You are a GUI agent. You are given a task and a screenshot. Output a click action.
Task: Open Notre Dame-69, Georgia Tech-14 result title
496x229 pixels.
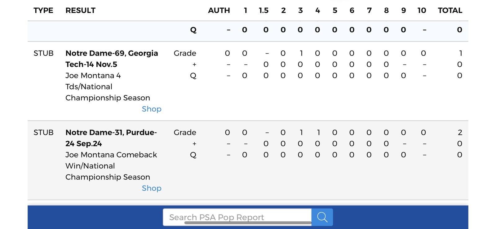(112, 53)
